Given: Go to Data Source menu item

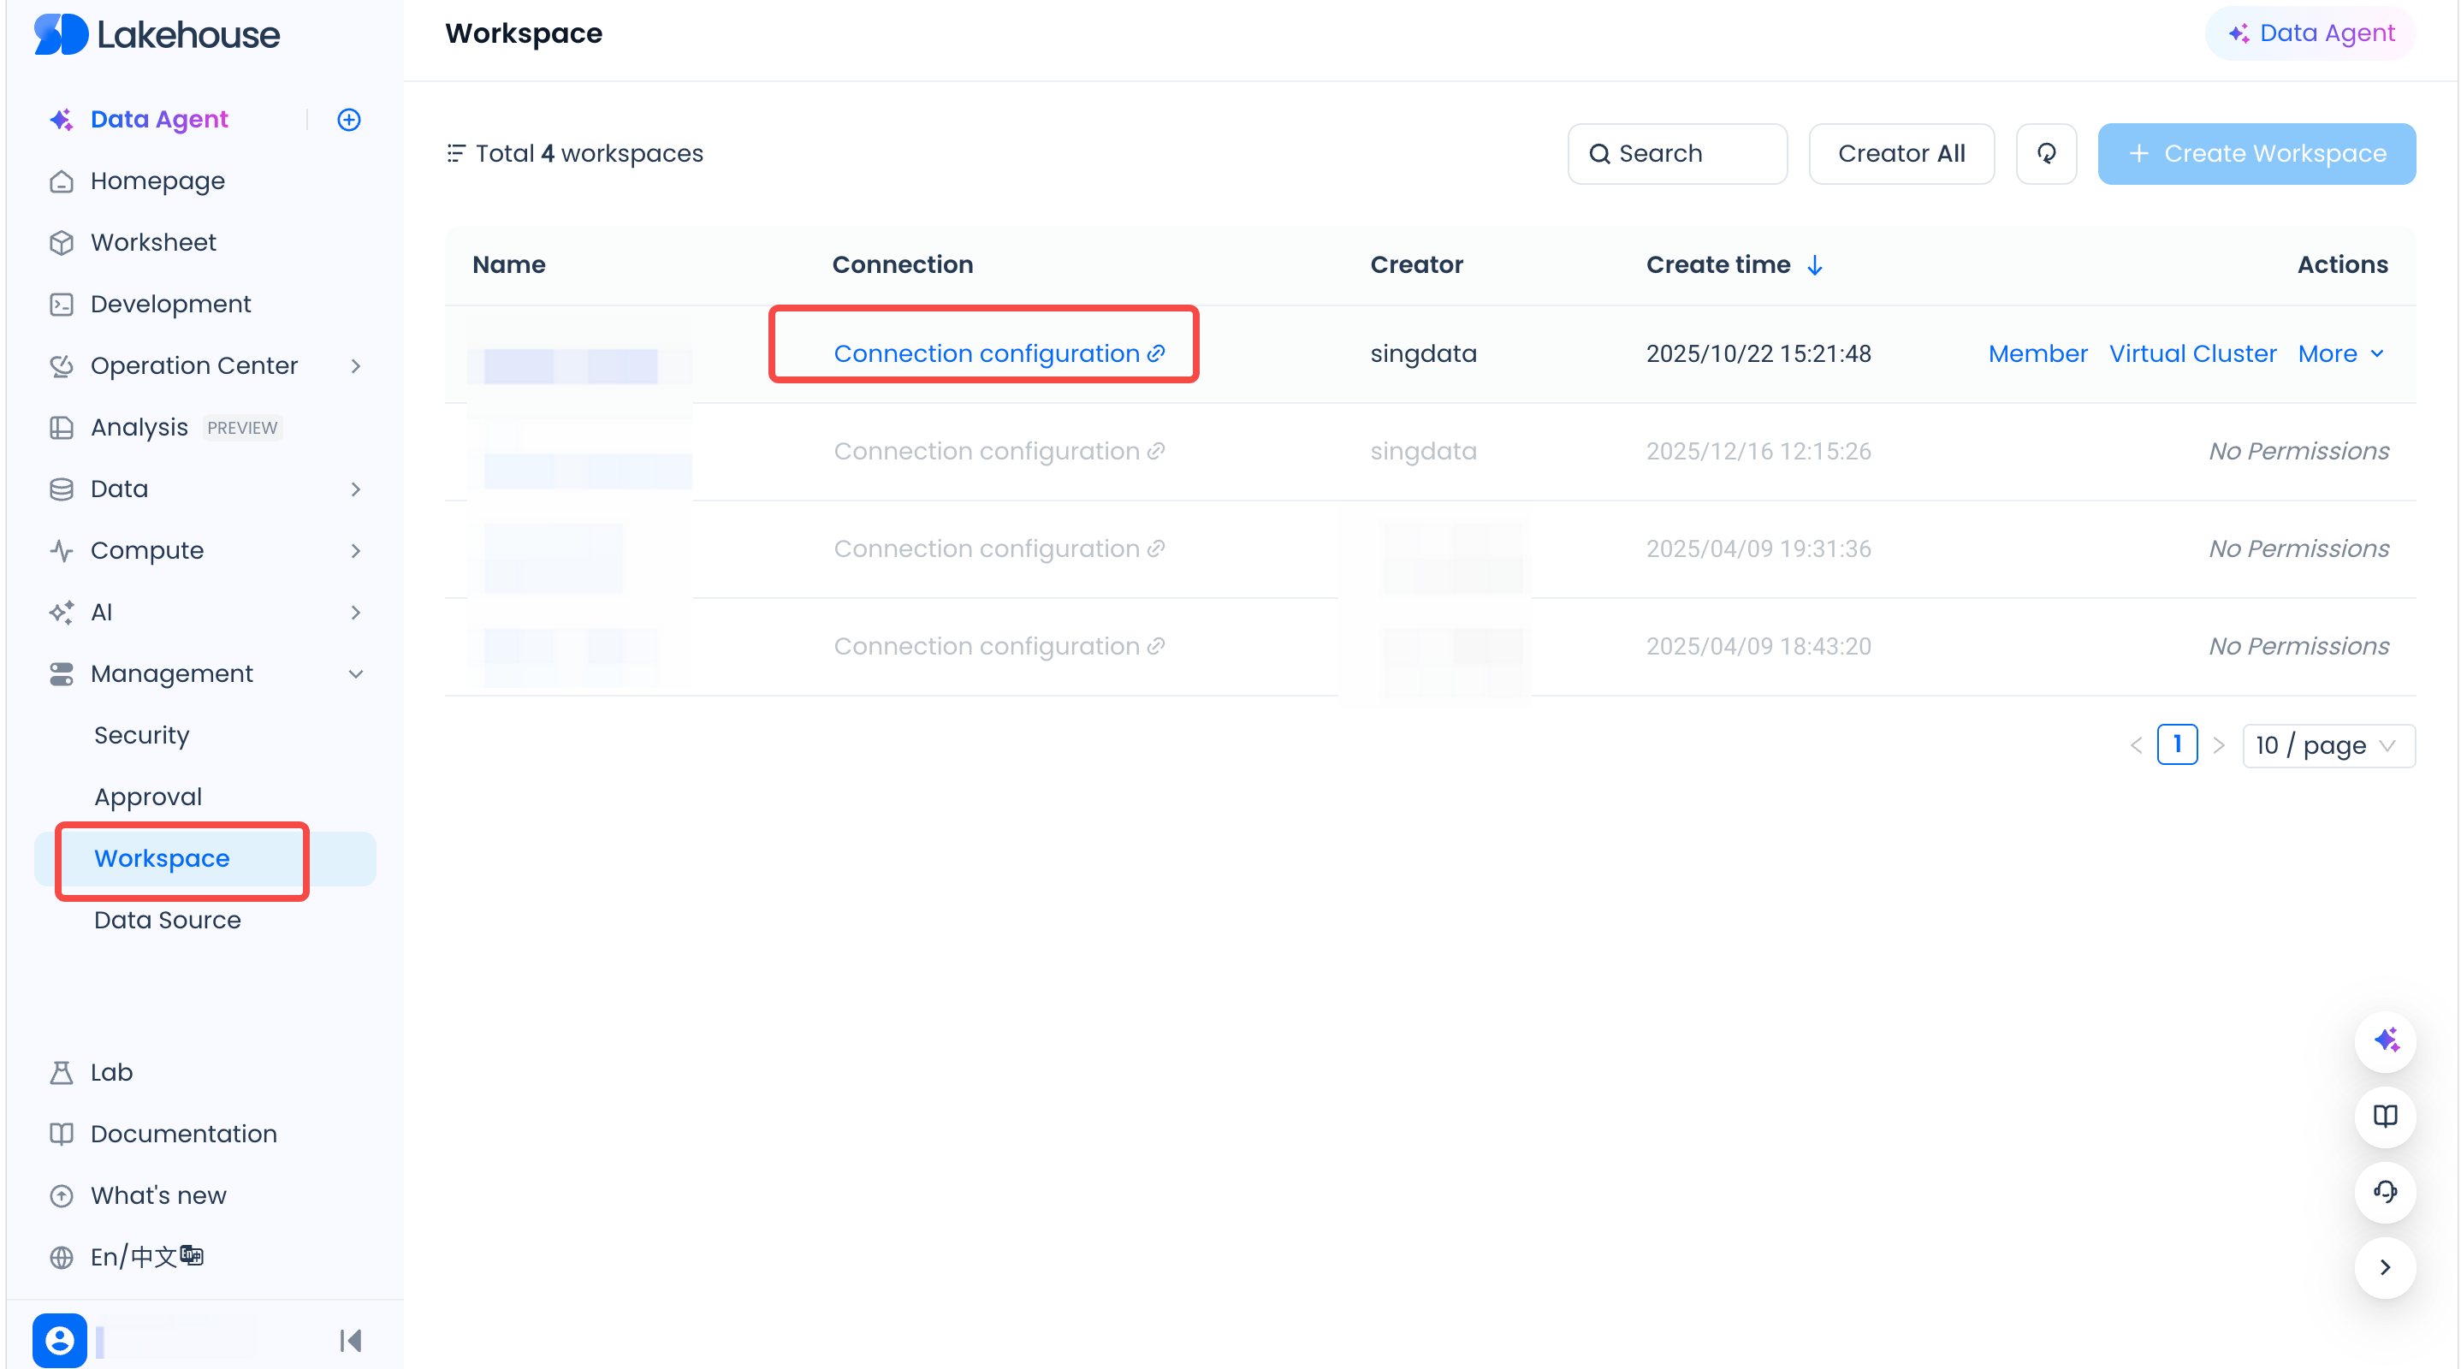Looking at the screenshot, I should (x=167, y=920).
